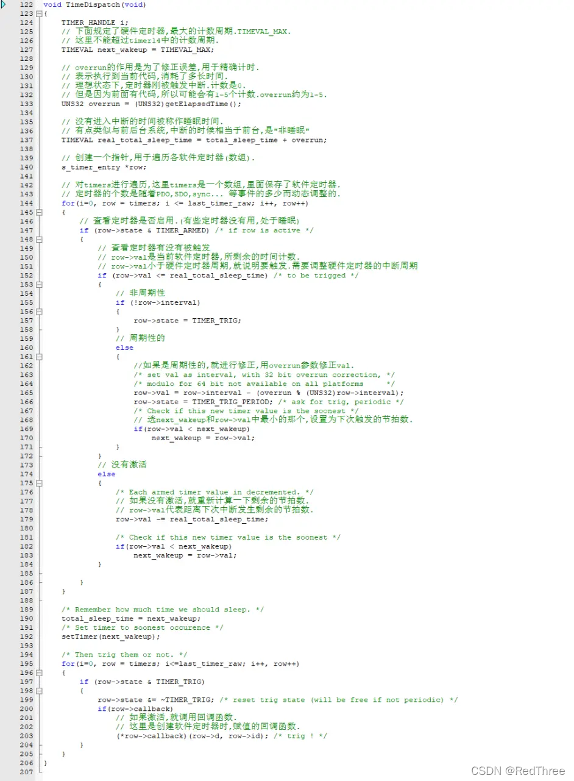Click the 'void TimeDispatch(void)' function signature
574x781 pixels.
94,4
